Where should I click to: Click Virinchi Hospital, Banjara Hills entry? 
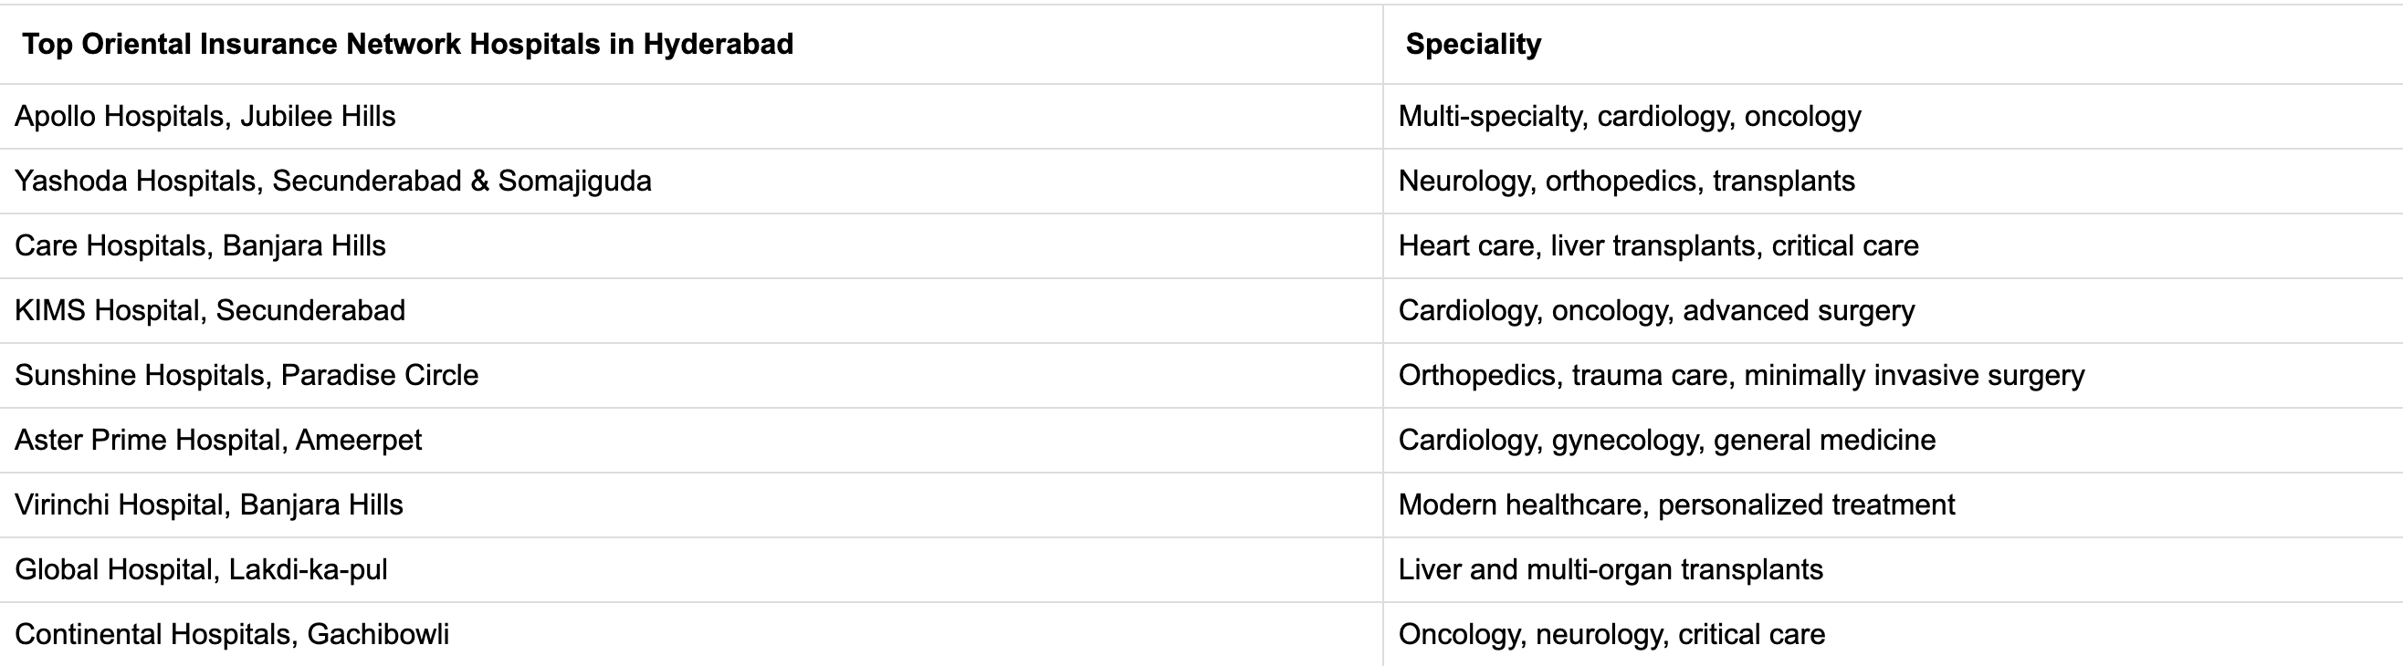[x=209, y=505]
